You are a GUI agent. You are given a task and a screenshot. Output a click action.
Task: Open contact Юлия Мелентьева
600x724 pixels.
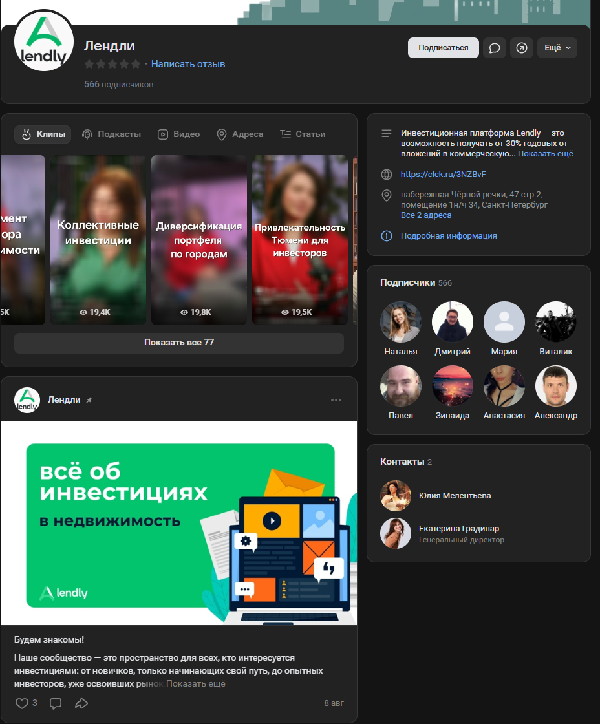(455, 496)
